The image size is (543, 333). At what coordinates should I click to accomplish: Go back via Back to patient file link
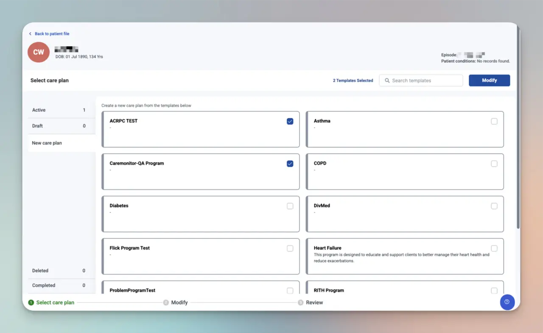52,34
